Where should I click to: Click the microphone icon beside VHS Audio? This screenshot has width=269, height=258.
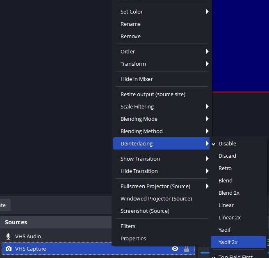(x=9, y=236)
